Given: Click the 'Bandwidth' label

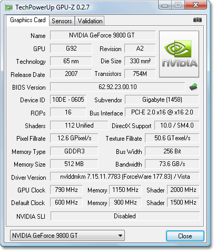Looking at the screenshot, I should pyautogui.click(x=129, y=164).
